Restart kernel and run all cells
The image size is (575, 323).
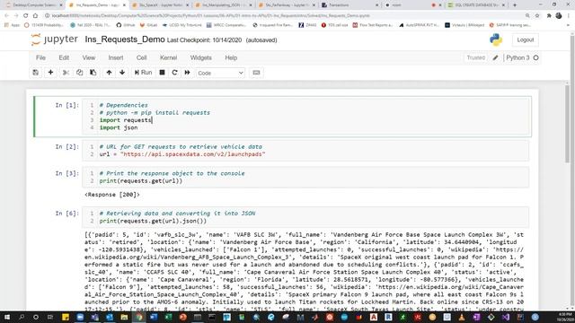(x=188, y=73)
